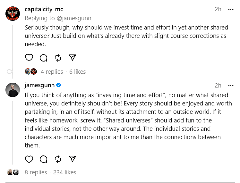
Task: Like jamesgunn's reply with the heart
Action: pos(29,159)
